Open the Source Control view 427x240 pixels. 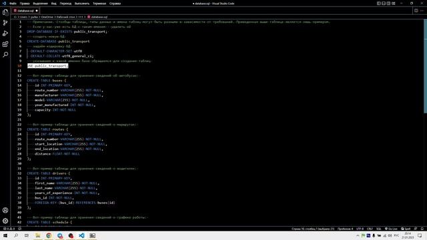click(x=5, y=23)
